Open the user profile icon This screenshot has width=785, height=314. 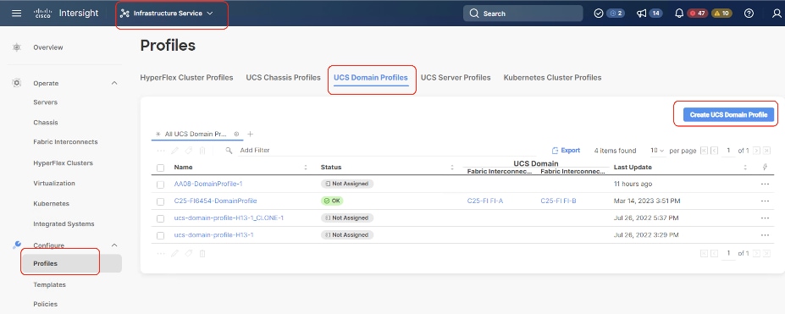[777, 14]
